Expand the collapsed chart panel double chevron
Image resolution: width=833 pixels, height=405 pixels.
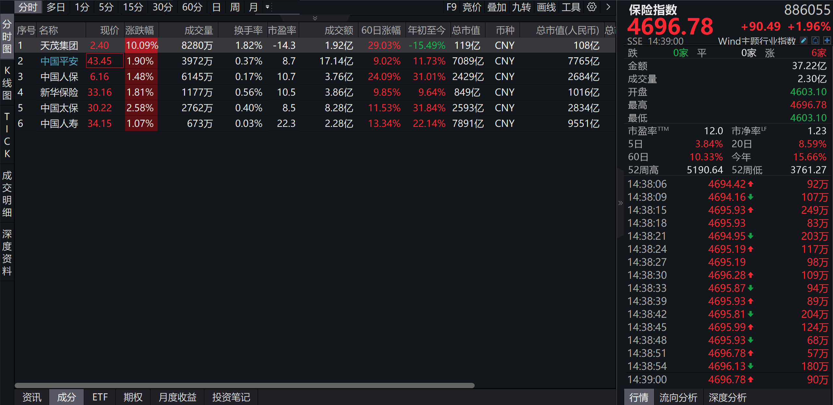coord(315,18)
